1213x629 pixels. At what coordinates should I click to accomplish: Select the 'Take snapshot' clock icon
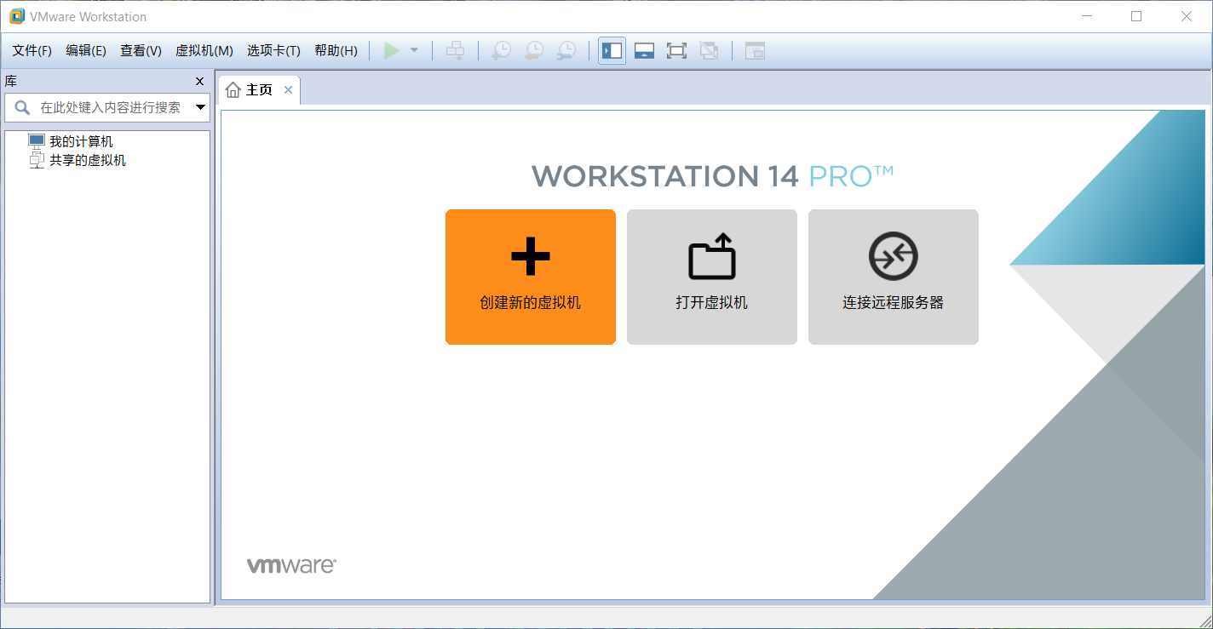[x=501, y=50]
